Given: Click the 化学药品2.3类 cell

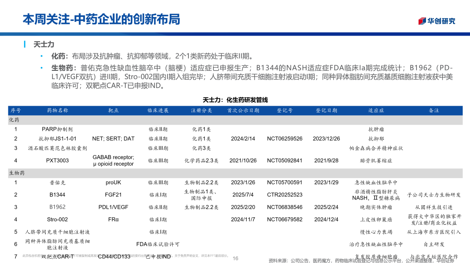Looking at the screenshot, I should (201, 161).
